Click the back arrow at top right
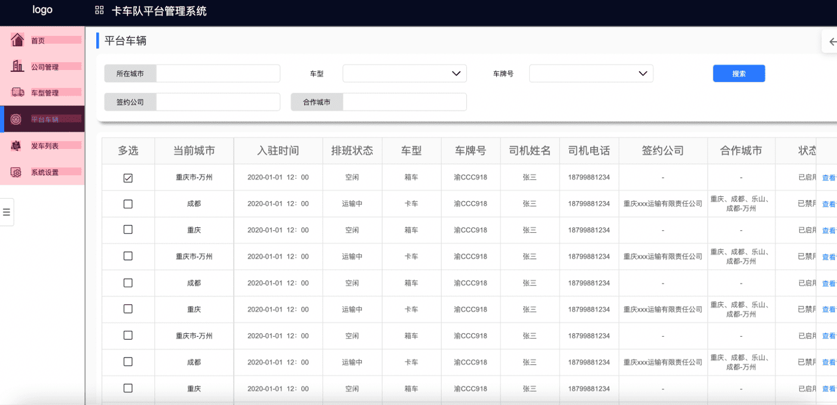Viewport: 837px width, 405px height. pos(832,42)
